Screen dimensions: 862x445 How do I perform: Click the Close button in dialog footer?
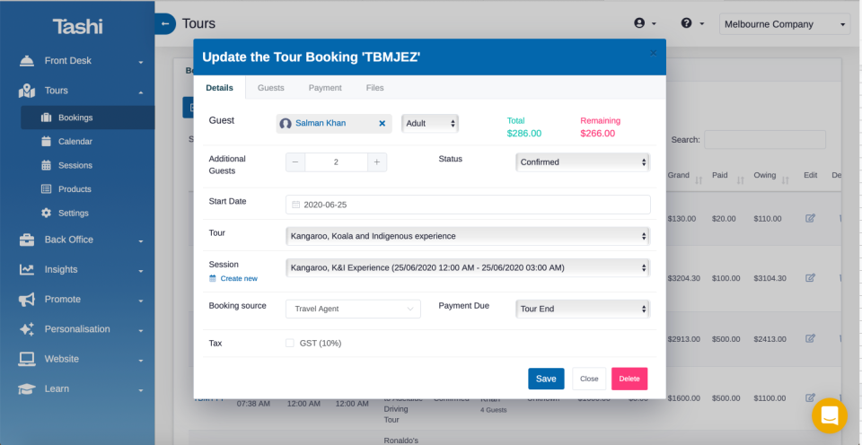click(x=589, y=380)
